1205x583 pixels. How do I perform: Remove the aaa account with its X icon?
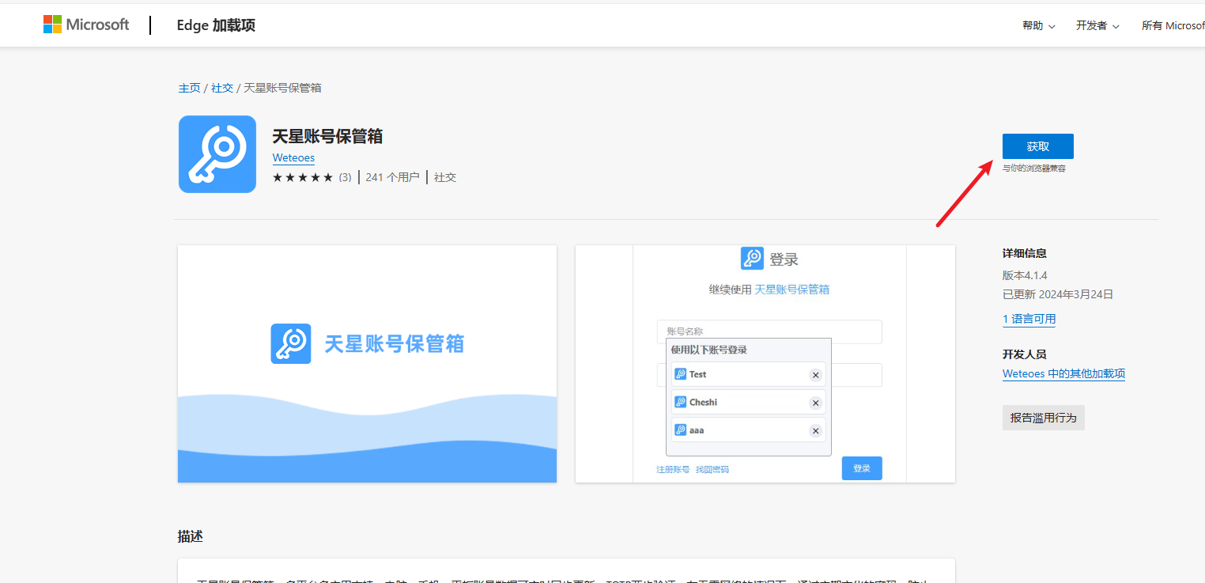point(816,431)
